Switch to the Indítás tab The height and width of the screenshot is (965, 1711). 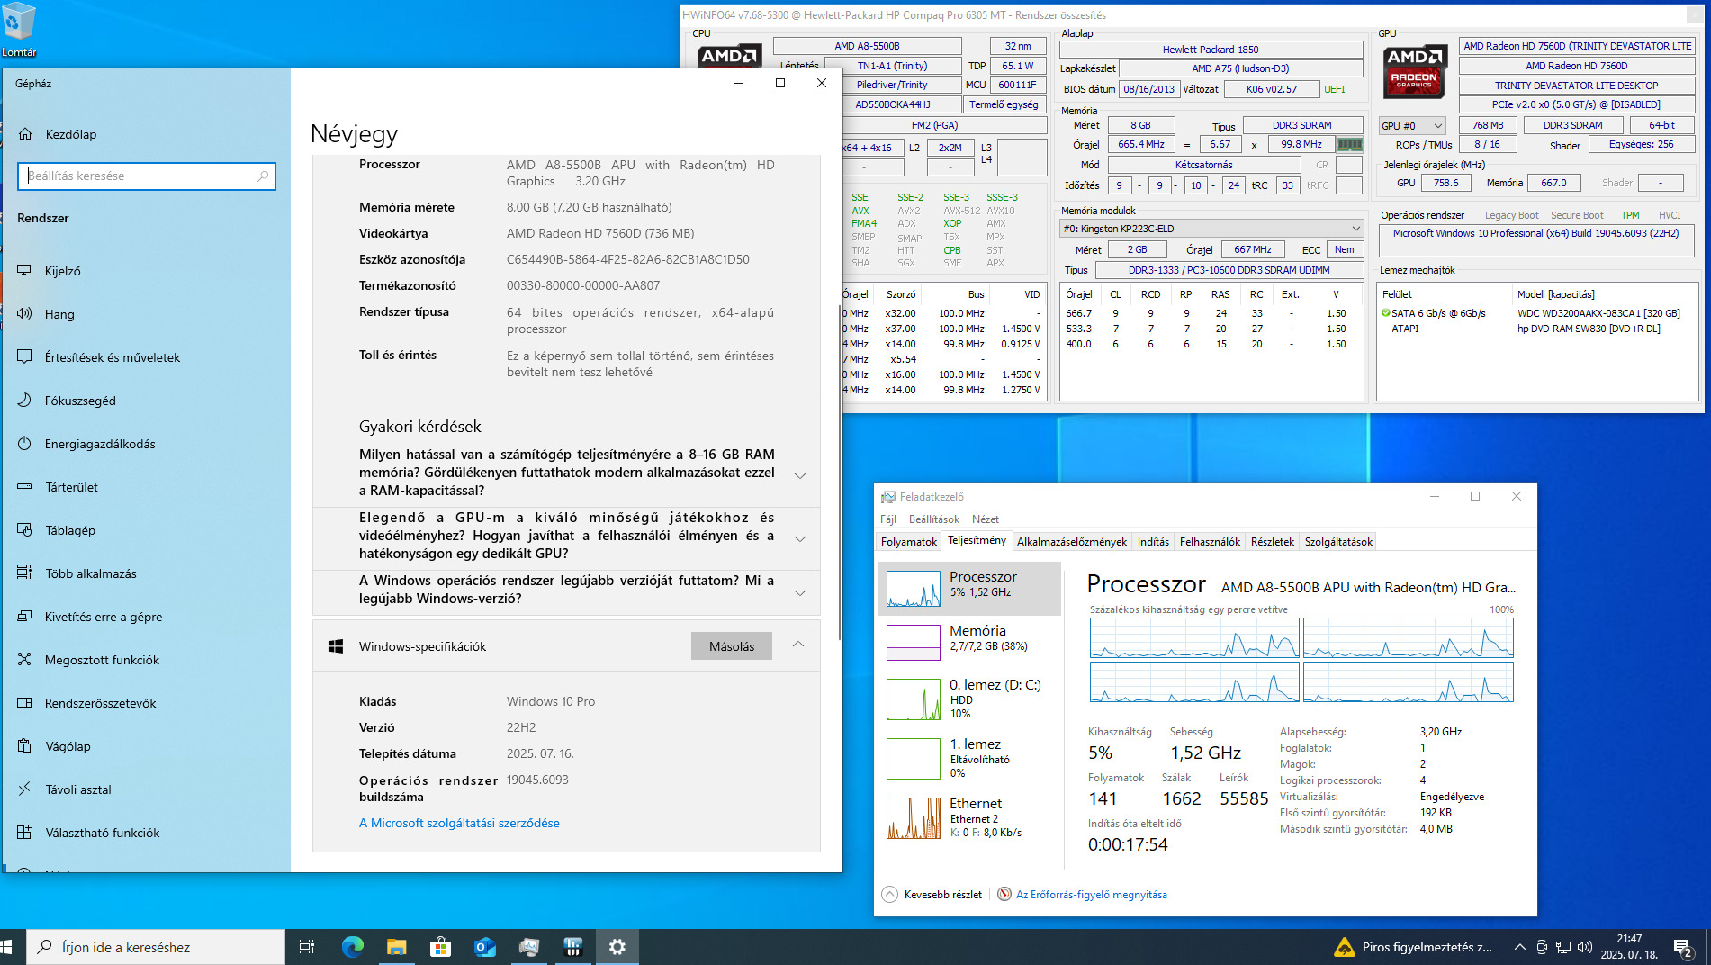pos(1153,542)
